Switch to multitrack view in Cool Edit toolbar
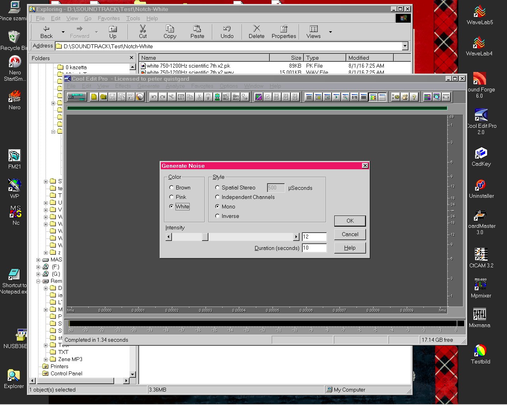 coord(77,97)
